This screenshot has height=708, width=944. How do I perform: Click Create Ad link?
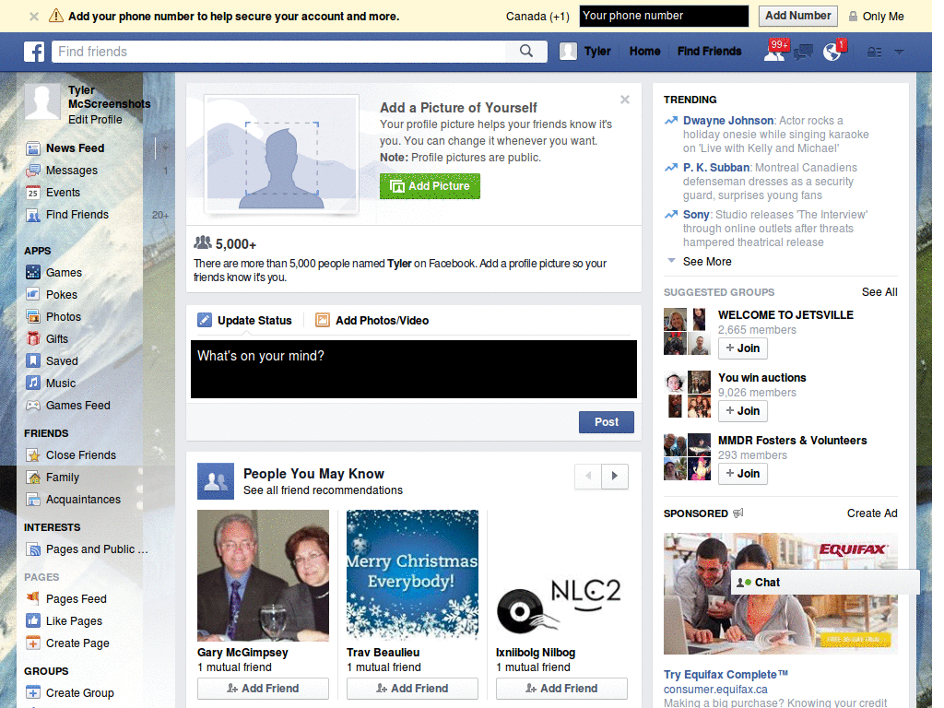872,513
